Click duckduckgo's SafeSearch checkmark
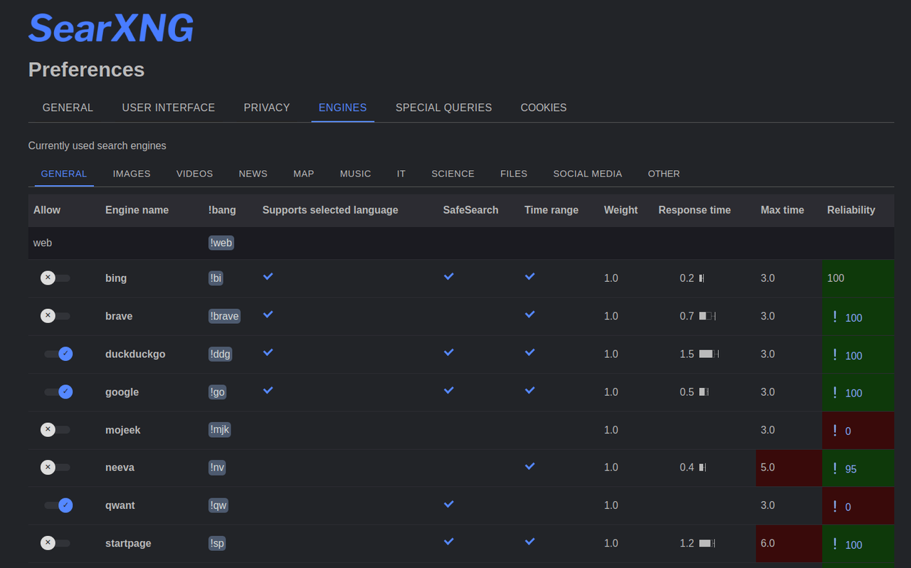911x568 pixels. [449, 352]
